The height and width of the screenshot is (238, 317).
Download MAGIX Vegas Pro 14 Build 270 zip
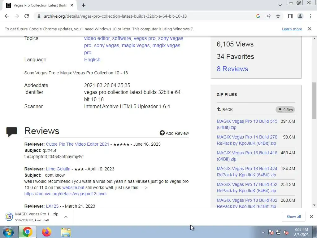(247, 140)
